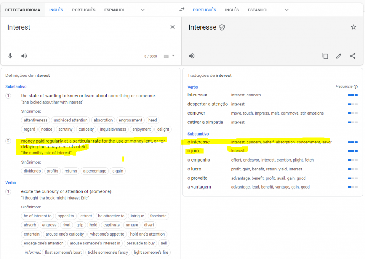The image size is (365, 259).
Task: Swap source and target languages
Action: 182,10
